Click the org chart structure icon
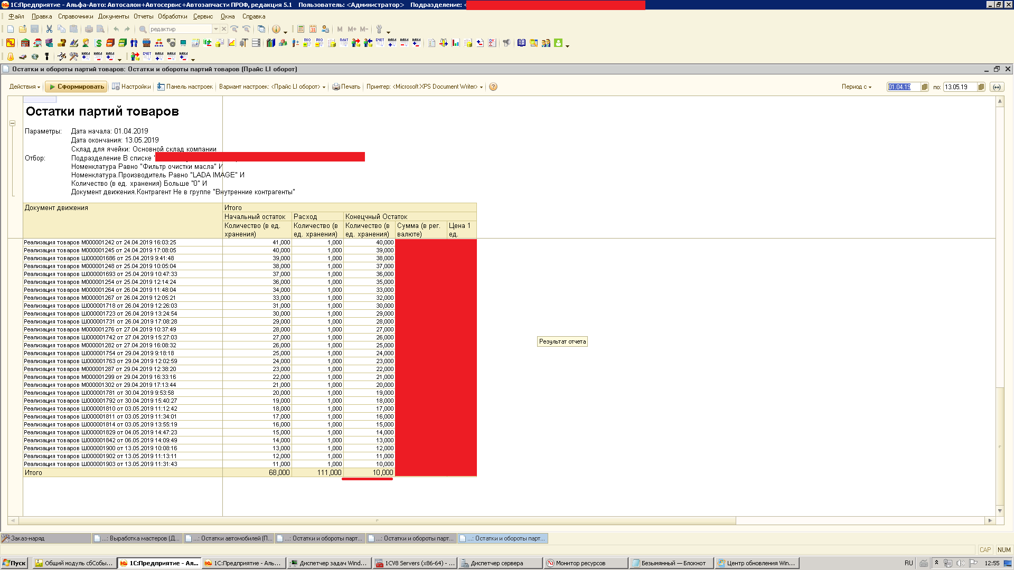The height and width of the screenshot is (570, 1014). click(159, 43)
